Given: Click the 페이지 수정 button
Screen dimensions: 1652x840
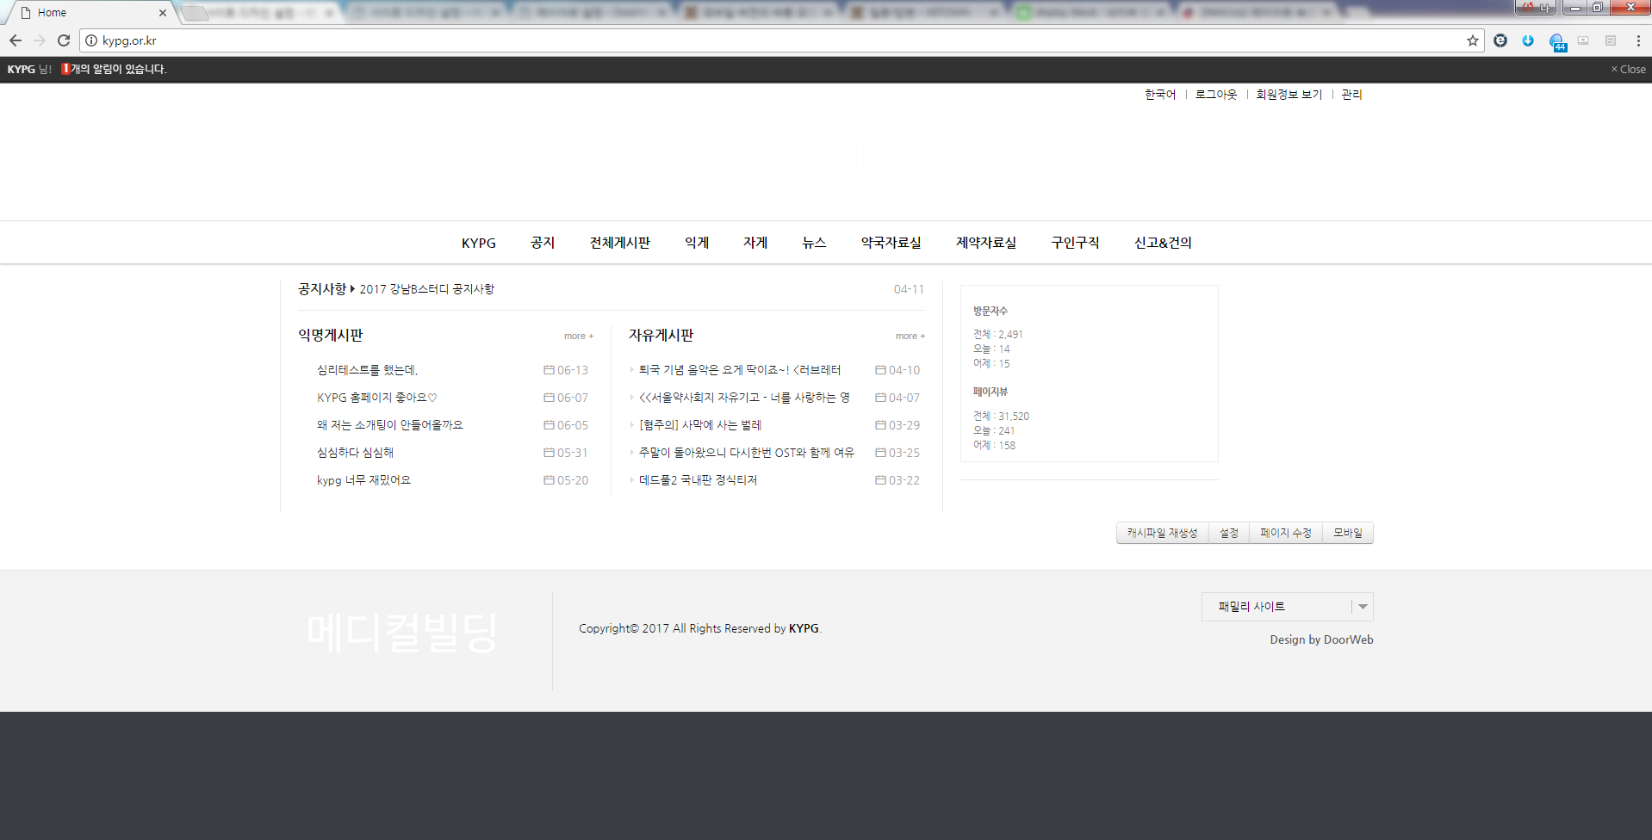Looking at the screenshot, I should coord(1285,534).
